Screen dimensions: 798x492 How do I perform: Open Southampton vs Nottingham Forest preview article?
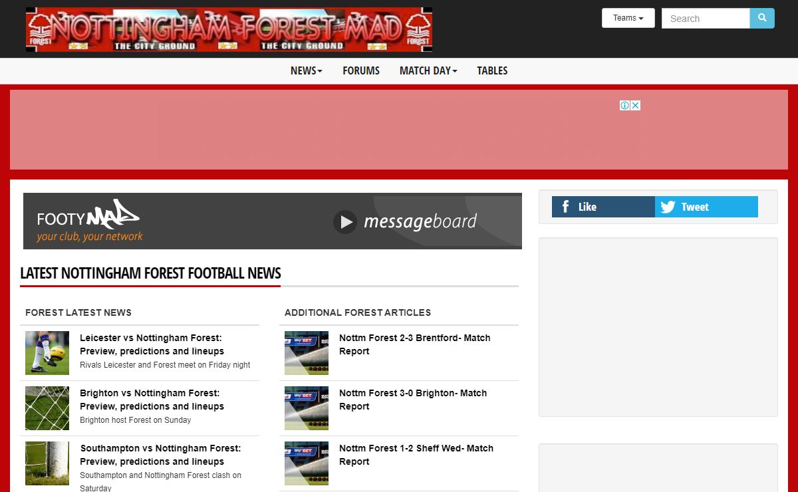pos(160,455)
